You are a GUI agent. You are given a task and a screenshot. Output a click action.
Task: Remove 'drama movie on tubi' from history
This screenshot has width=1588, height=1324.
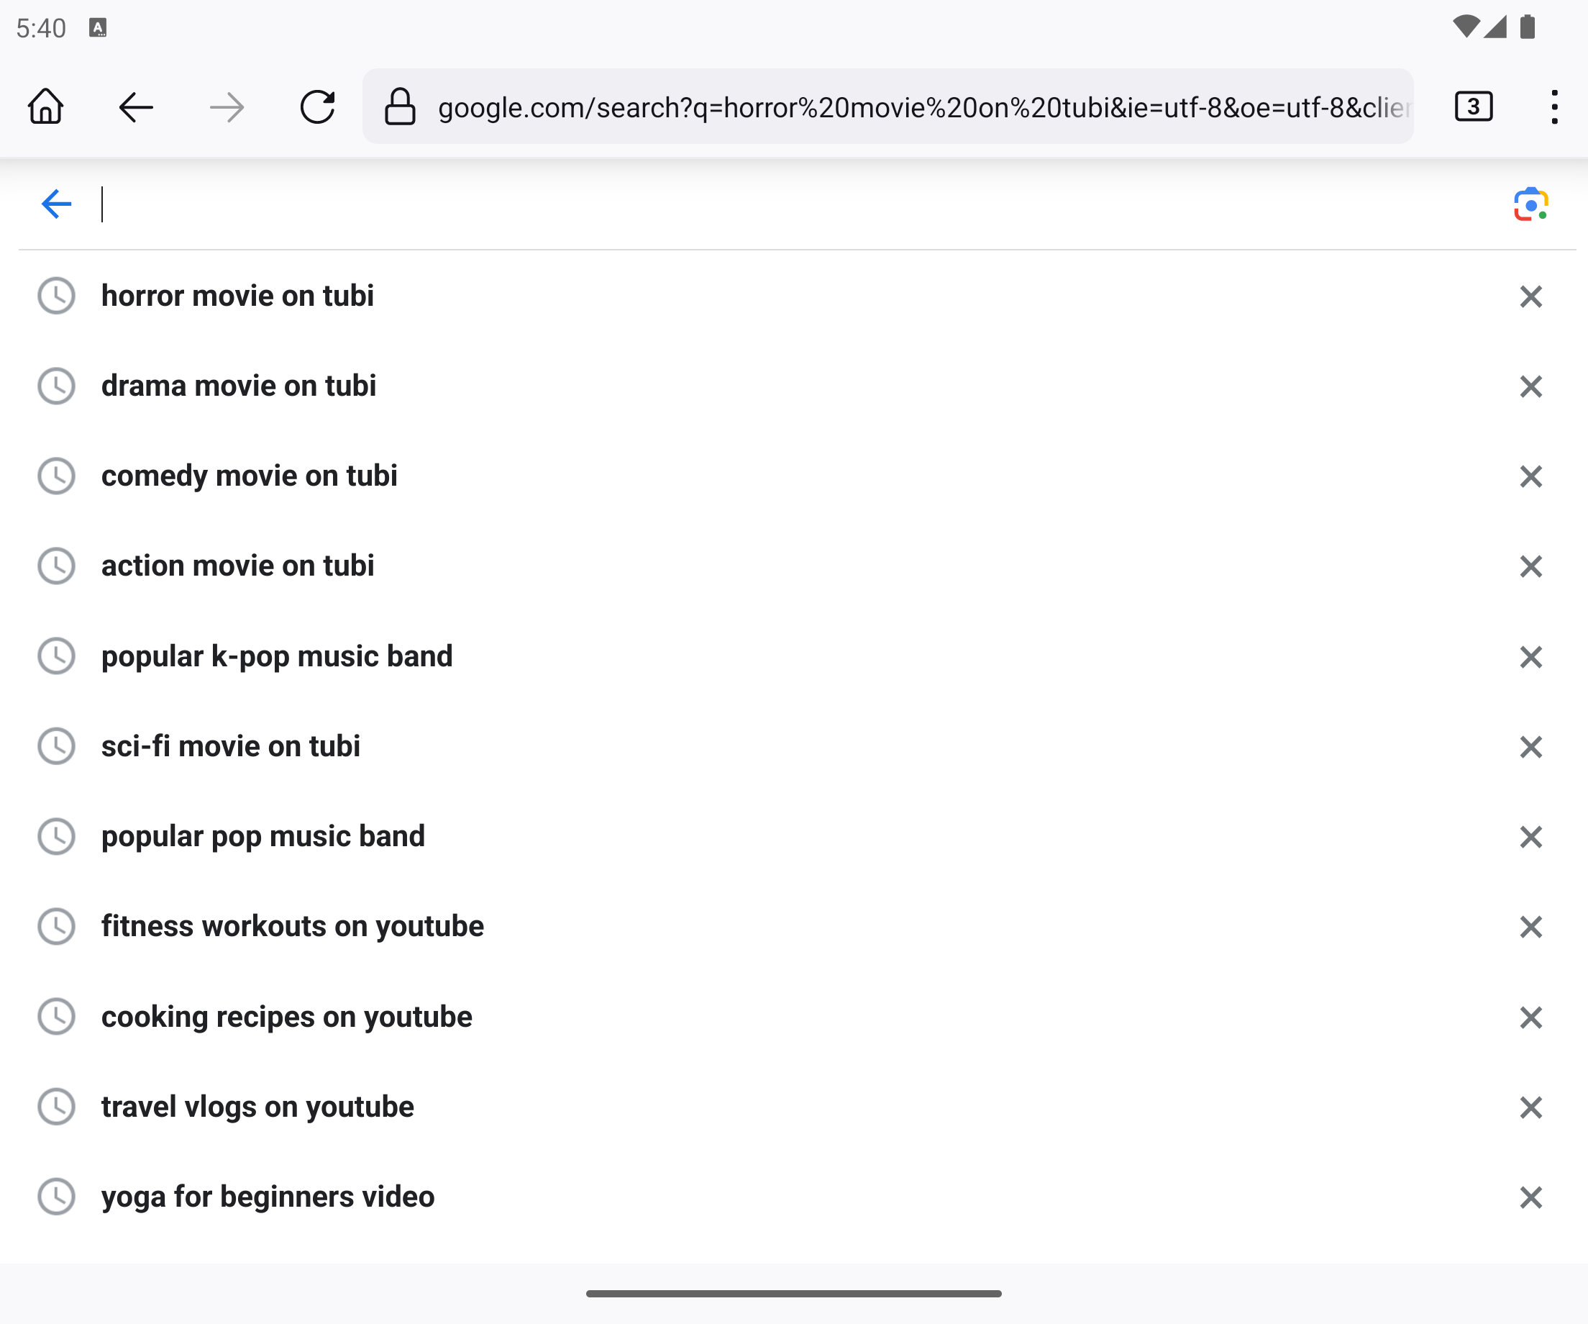pos(1530,386)
